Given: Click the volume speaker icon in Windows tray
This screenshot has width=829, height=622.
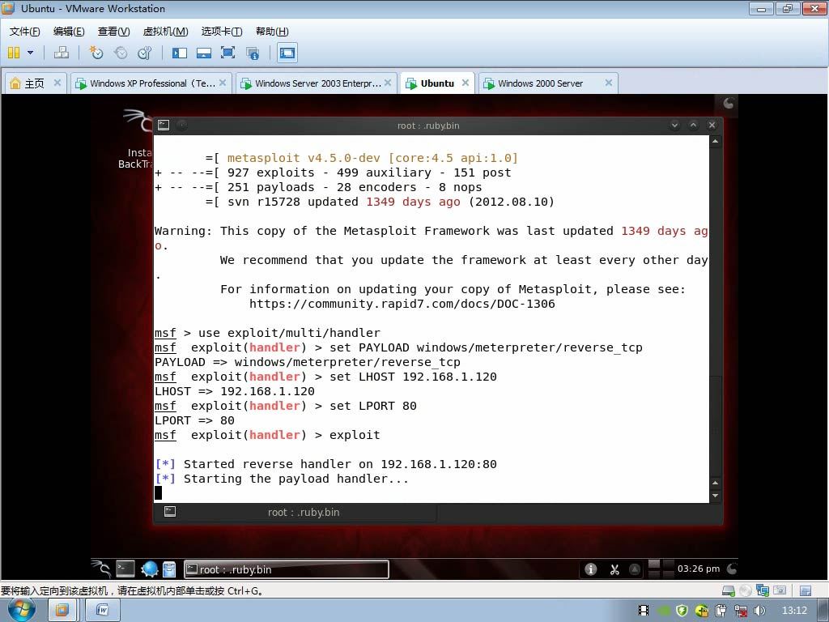Looking at the screenshot, I should (x=759, y=611).
